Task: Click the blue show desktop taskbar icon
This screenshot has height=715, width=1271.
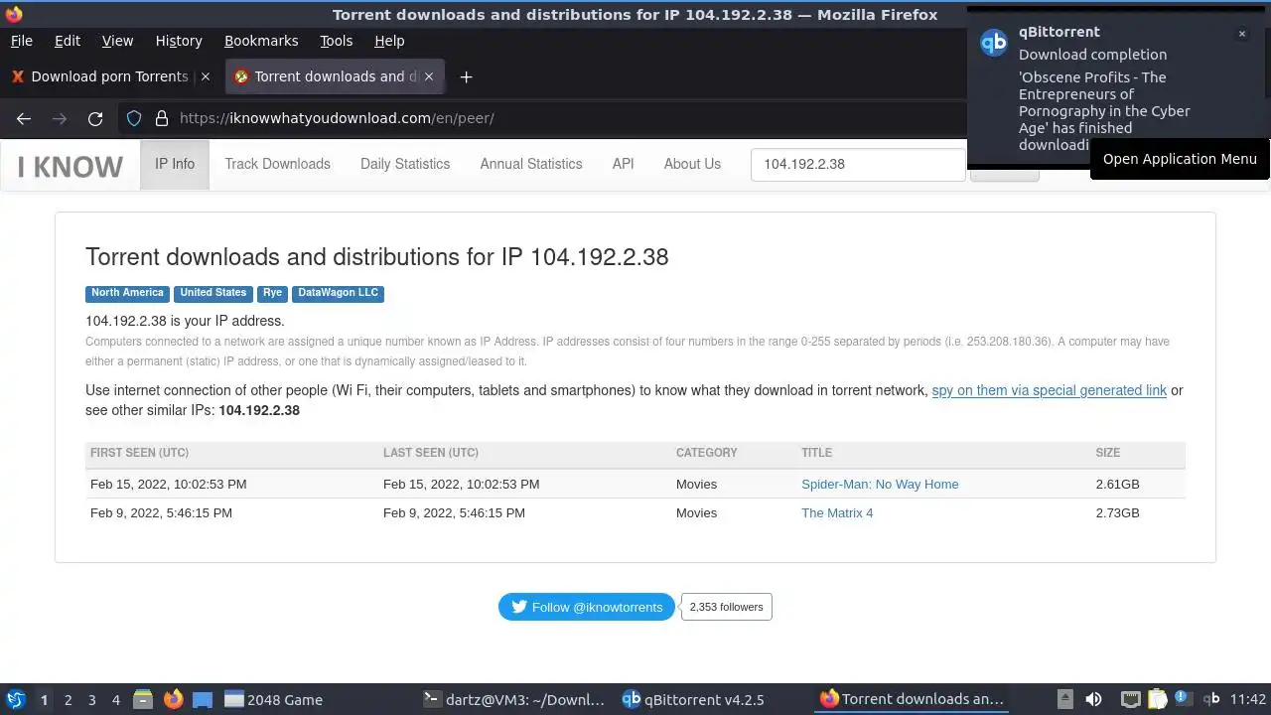Action: 203,699
